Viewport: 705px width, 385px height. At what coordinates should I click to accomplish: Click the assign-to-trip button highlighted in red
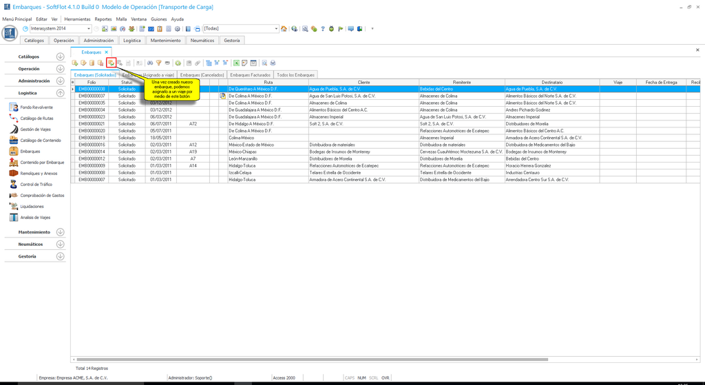pyautogui.click(x=111, y=63)
